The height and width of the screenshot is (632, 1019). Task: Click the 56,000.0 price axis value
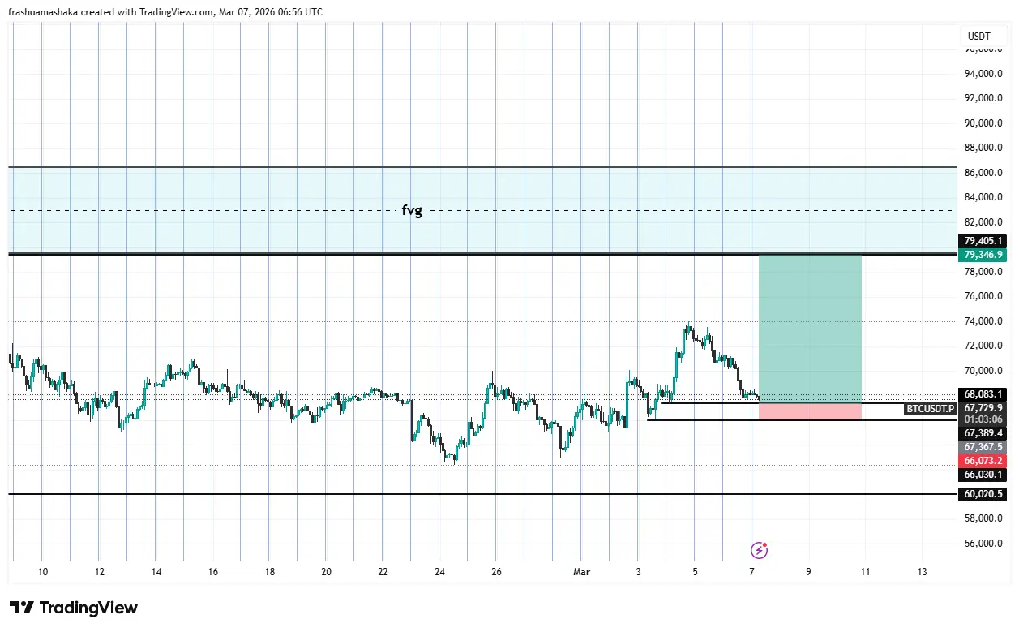[983, 544]
